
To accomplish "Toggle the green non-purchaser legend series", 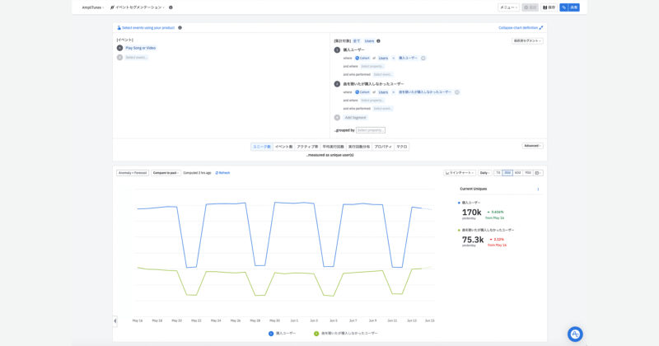I will [x=346, y=333].
